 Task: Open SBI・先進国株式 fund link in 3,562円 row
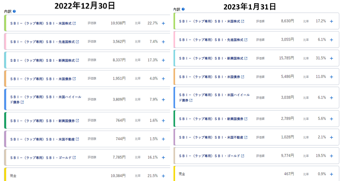coord(43,42)
